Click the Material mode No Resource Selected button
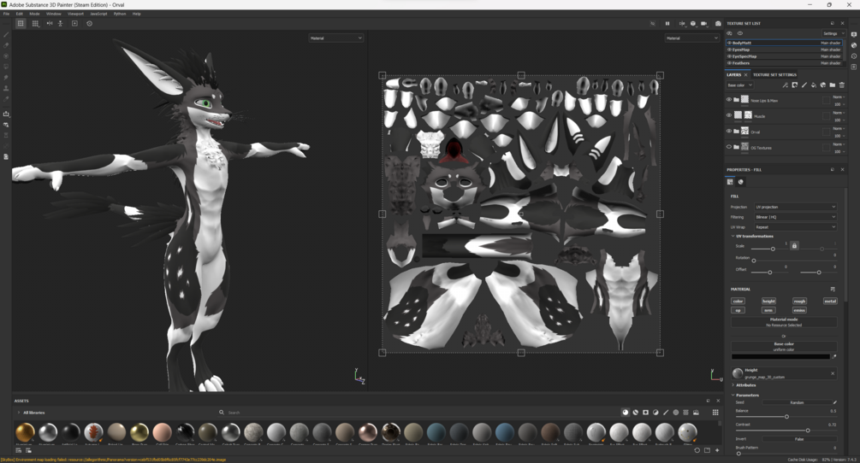860x463 pixels. 784,322
